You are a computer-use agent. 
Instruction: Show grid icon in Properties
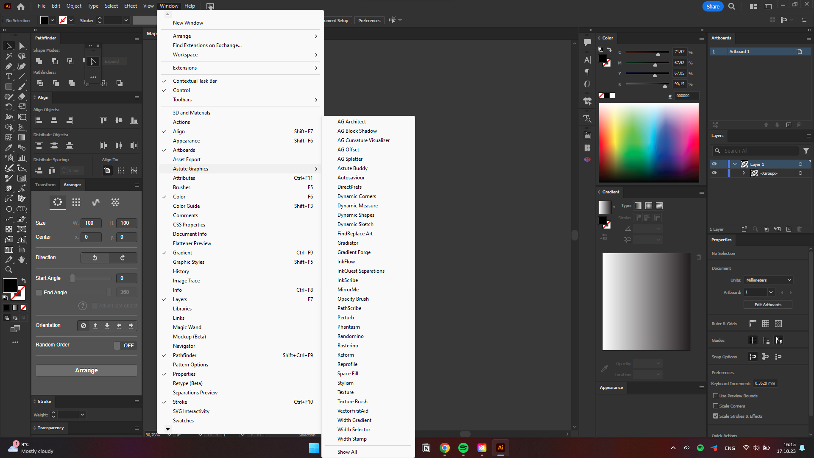[766, 324]
